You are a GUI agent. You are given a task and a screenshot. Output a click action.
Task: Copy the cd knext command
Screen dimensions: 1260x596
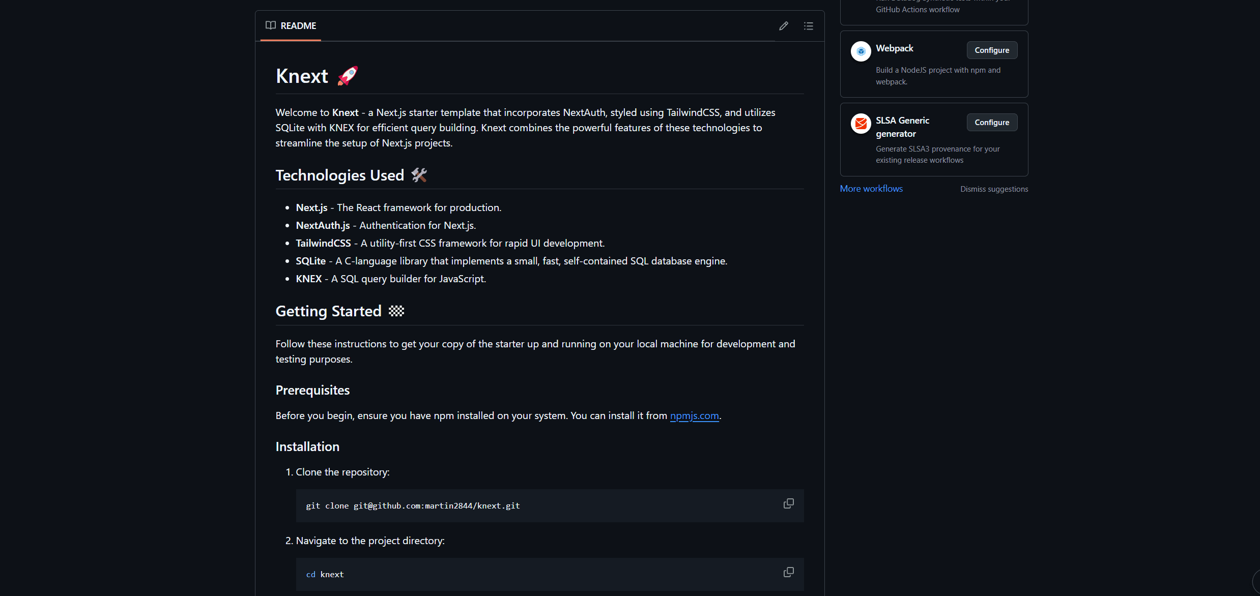pyautogui.click(x=788, y=572)
